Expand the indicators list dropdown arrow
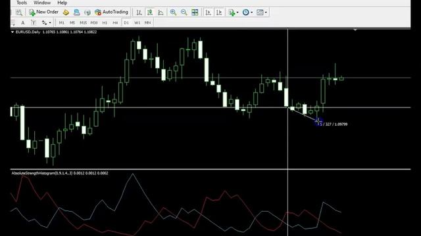The image size is (421, 236). [237, 12]
